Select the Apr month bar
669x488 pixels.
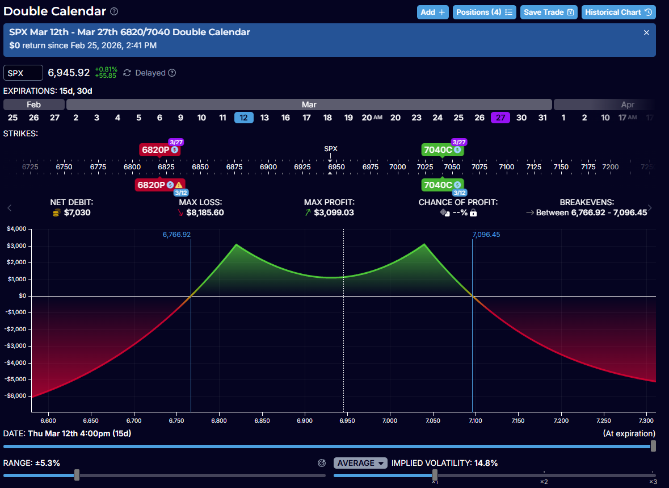tap(604, 105)
